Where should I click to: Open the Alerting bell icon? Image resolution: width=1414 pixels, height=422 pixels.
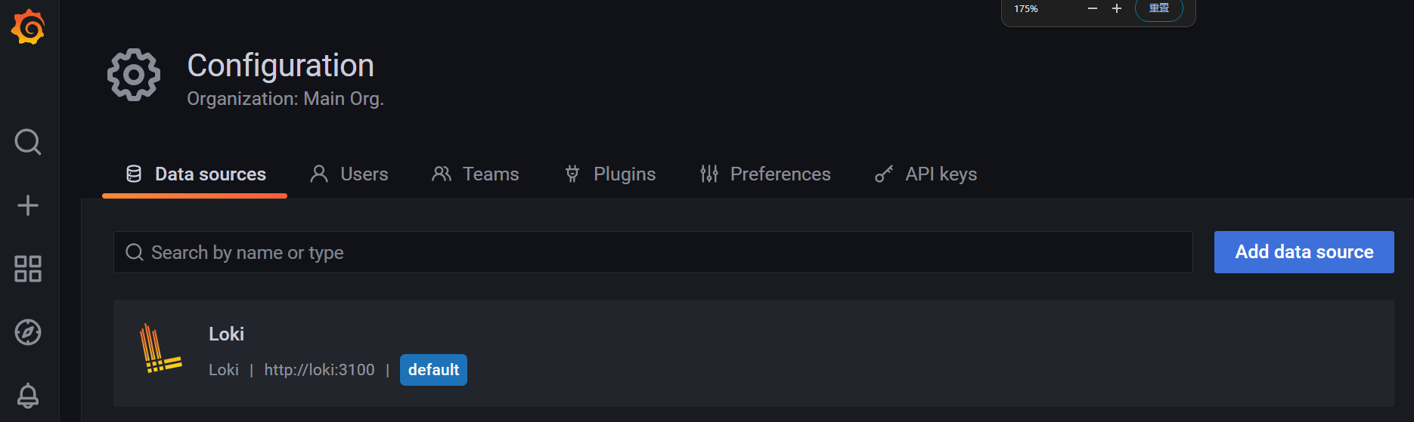tap(28, 395)
